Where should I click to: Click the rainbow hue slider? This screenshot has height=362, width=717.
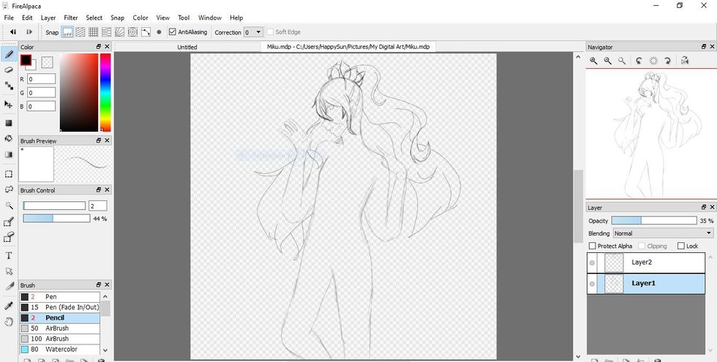tap(105, 92)
